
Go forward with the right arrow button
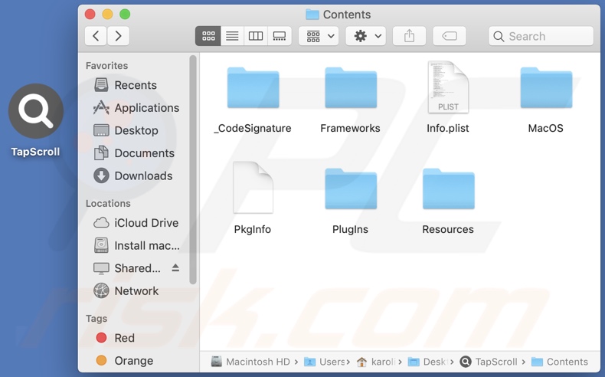[118, 36]
